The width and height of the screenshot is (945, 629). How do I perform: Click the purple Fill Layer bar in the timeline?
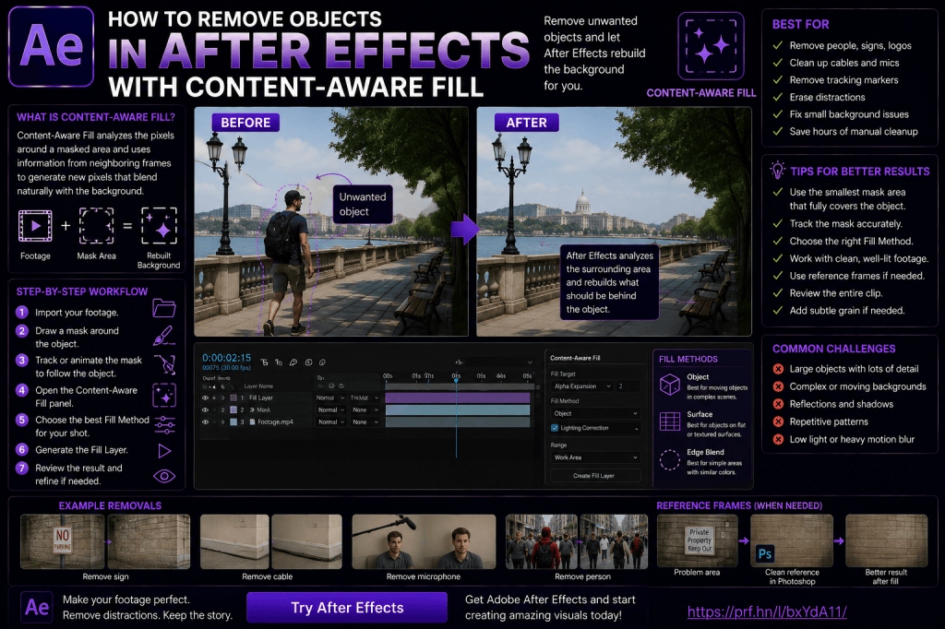458,398
